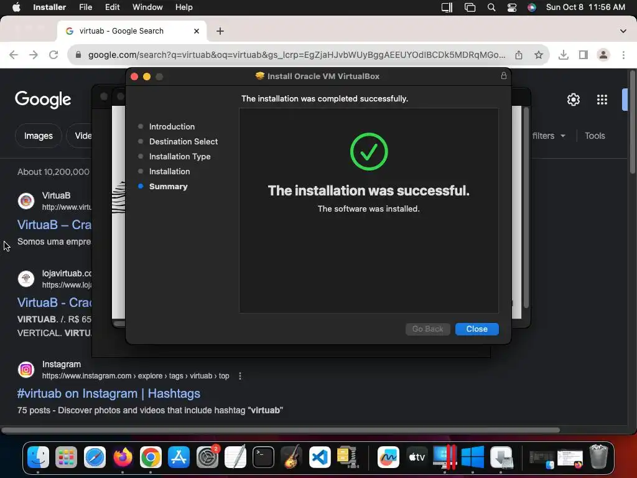The image size is (637, 478).
Task: Open a new Chrome tab
Action: click(x=220, y=31)
